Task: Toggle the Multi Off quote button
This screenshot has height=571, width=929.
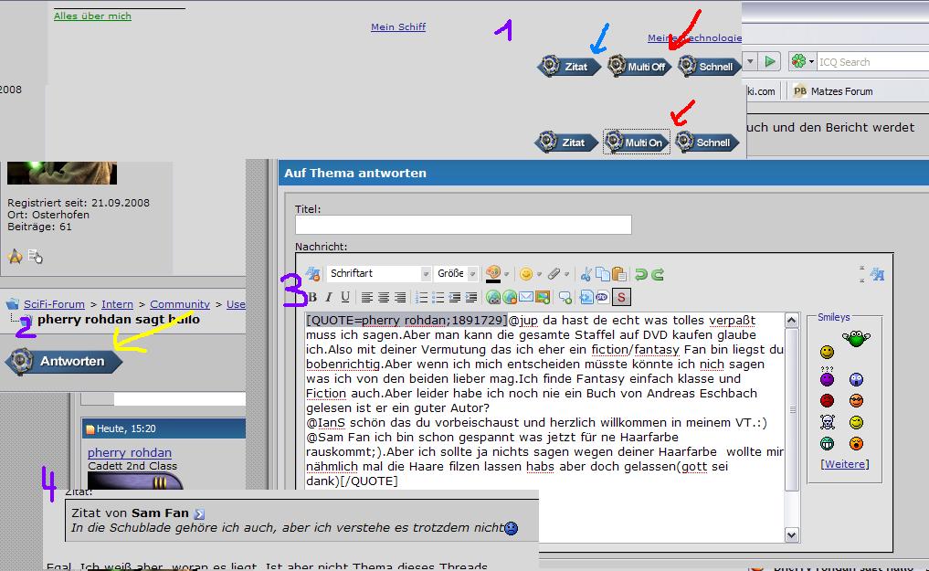Action: 639,67
